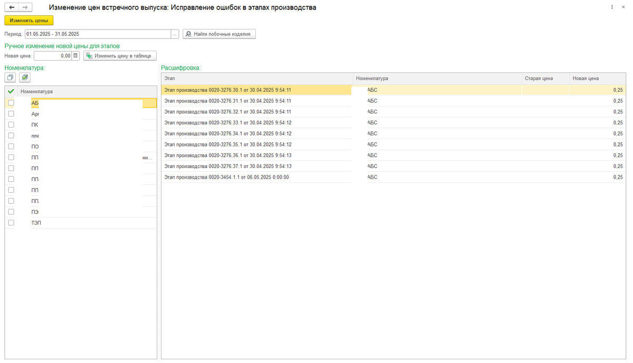This screenshot has height=363, width=633.
Task: Click АБС cell in 0020-3276.33.1 row
Action: (x=437, y=123)
